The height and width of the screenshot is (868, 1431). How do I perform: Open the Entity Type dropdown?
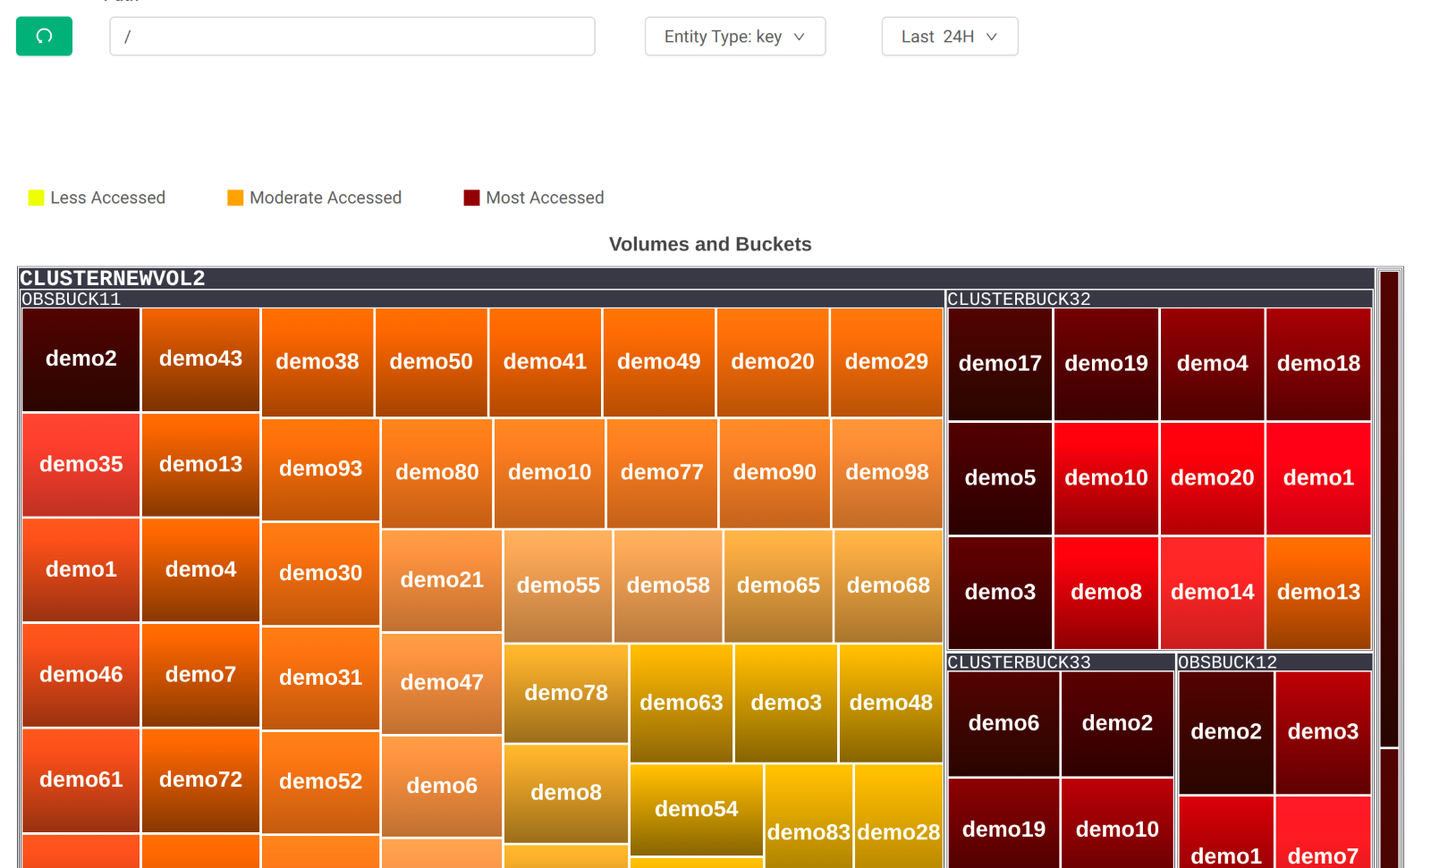(x=734, y=37)
